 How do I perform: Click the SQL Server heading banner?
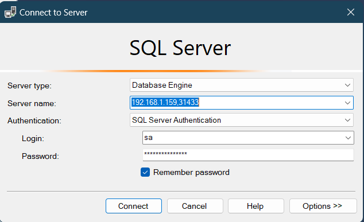point(180,48)
